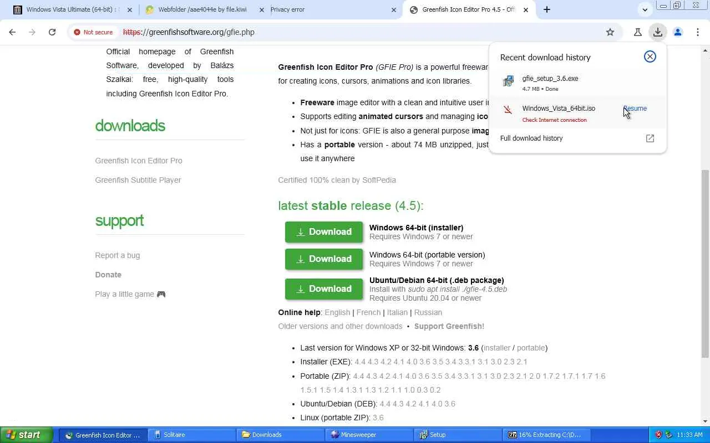Open Full download history

click(x=577, y=138)
